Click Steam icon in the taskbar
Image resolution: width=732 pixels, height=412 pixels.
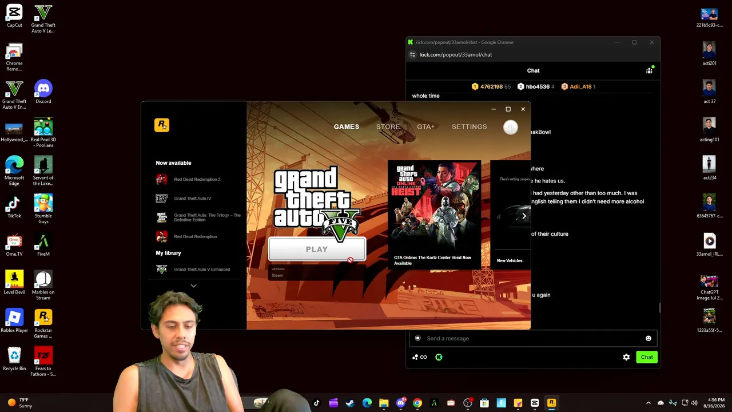350,403
